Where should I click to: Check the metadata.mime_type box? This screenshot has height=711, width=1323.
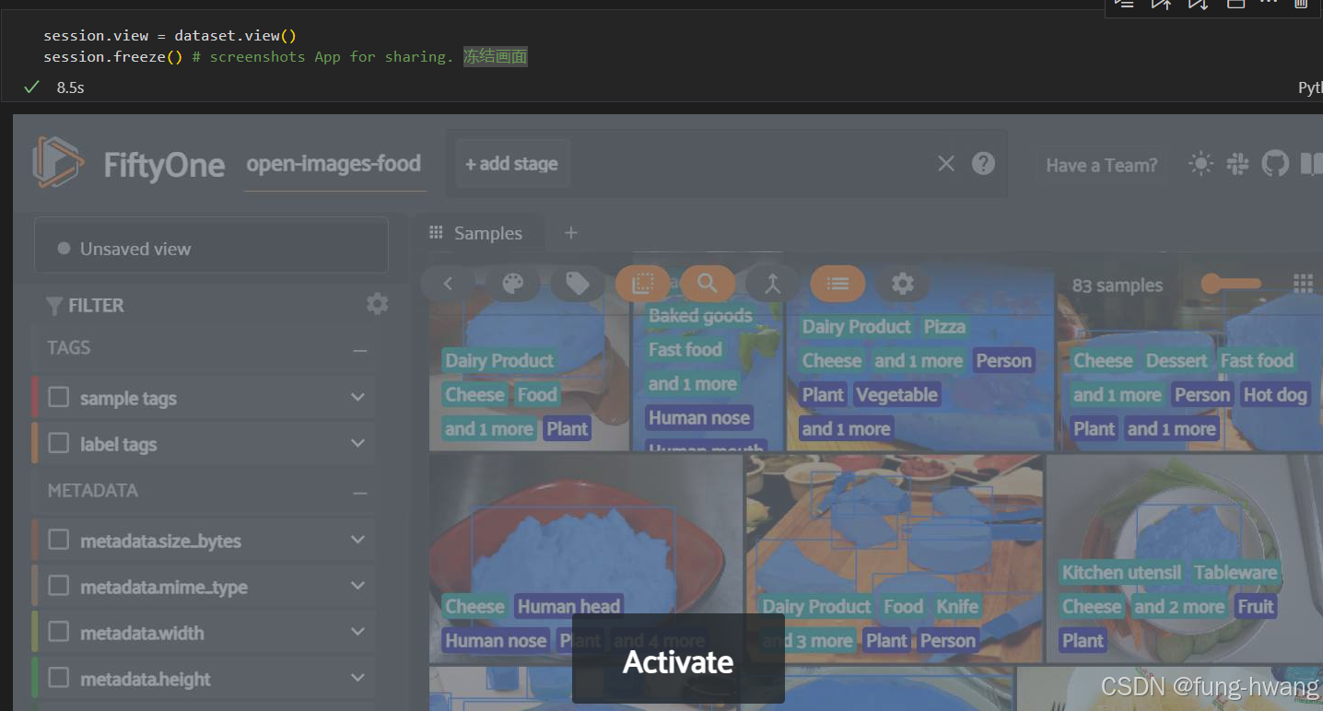(59, 586)
